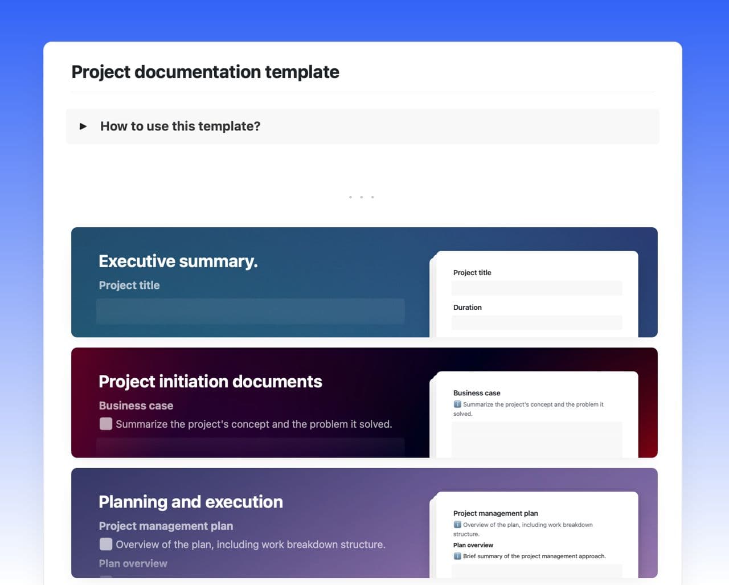This screenshot has width=729, height=585.
Task: Open the 'Planning and execution' heading
Action: (x=190, y=502)
